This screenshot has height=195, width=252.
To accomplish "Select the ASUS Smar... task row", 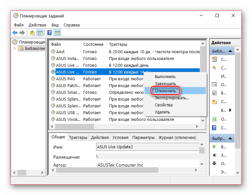I will tap(97, 92).
